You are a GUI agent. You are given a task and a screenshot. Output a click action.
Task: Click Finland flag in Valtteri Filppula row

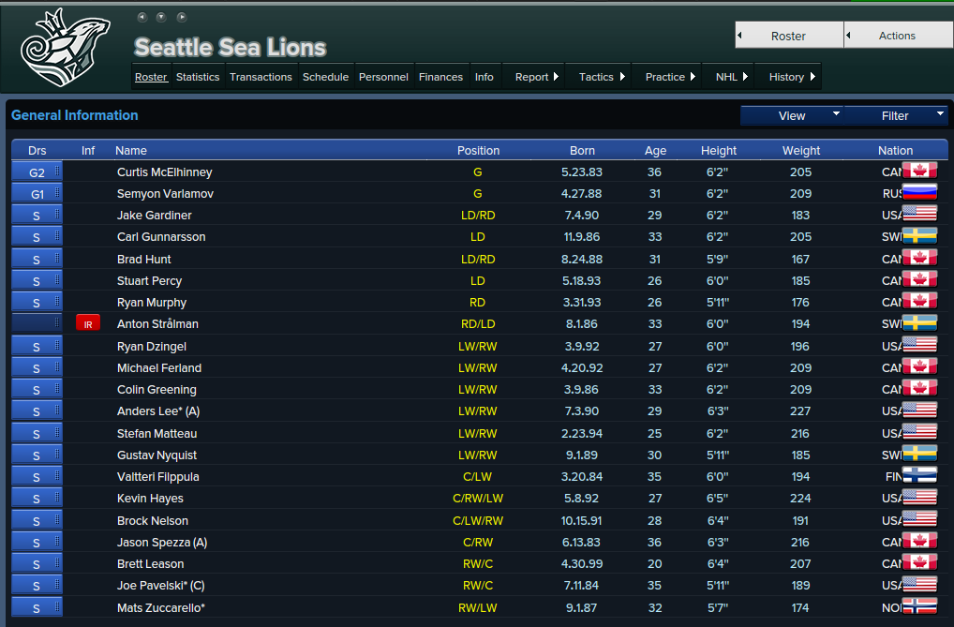919,476
